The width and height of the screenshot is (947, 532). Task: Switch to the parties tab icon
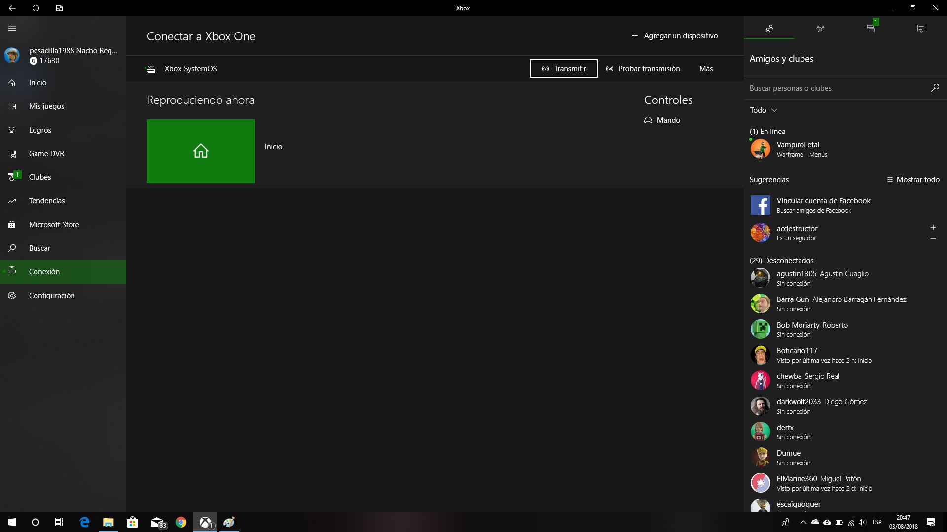(x=820, y=29)
